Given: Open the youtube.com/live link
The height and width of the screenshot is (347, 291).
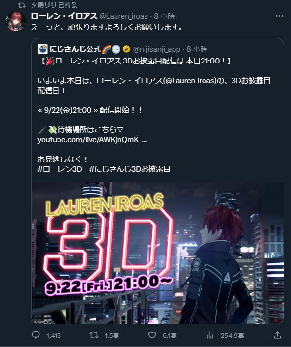Looking at the screenshot, I should (92, 140).
